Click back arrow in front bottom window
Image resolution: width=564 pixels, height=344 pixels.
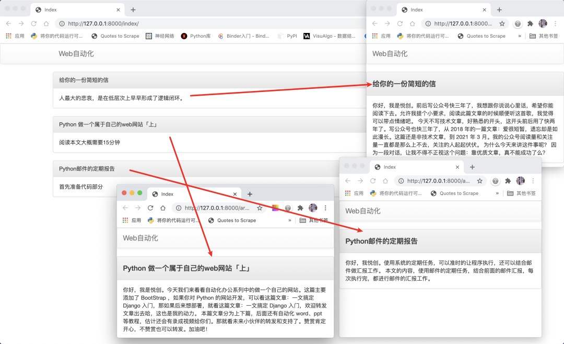click(125, 208)
